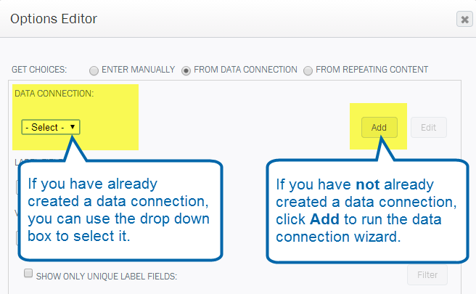Click the callout about the drop down box
The height and width of the screenshot is (294, 476).
pos(120,211)
